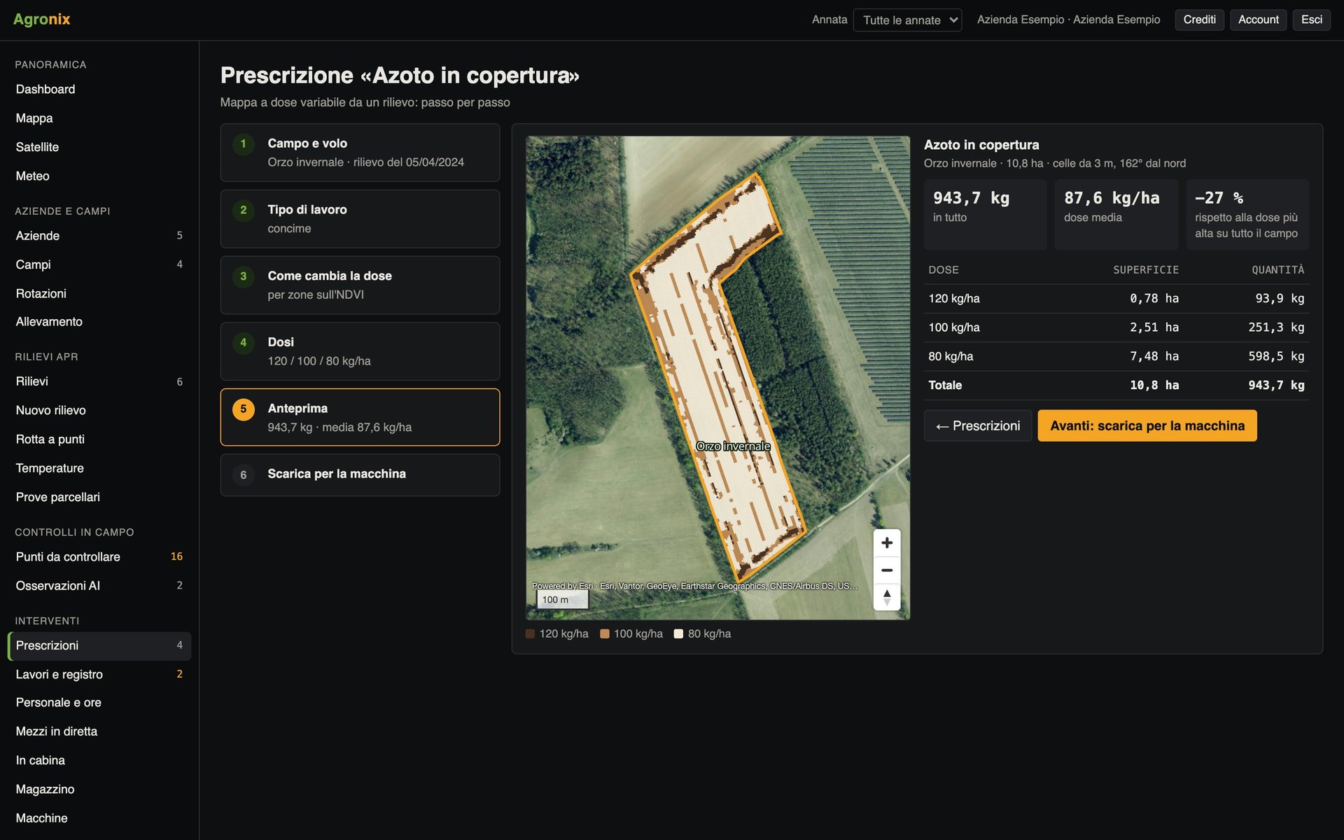This screenshot has width=1344, height=840.
Task: Click the 80 kg/ha legend color swatch
Action: (x=678, y=633)
